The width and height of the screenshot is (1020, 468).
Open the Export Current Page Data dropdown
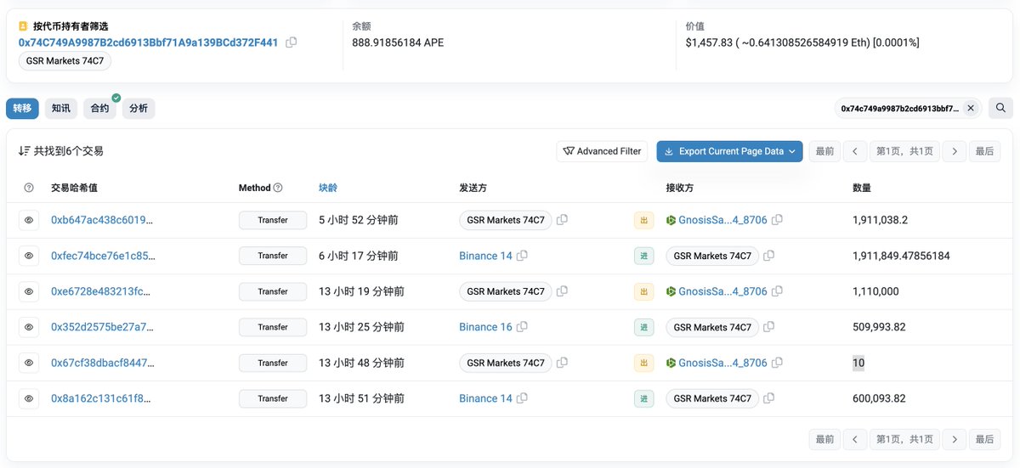(729, 151)
